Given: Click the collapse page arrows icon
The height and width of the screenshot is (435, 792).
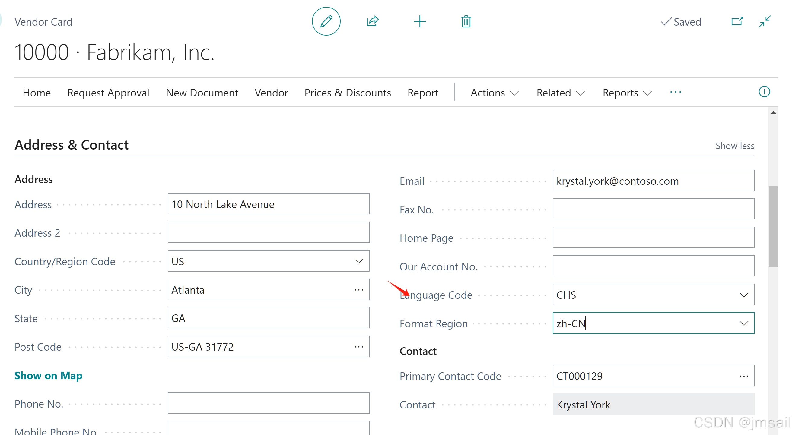Looking at the screenshot, I should pyautogui.click(x=764, y=21).
